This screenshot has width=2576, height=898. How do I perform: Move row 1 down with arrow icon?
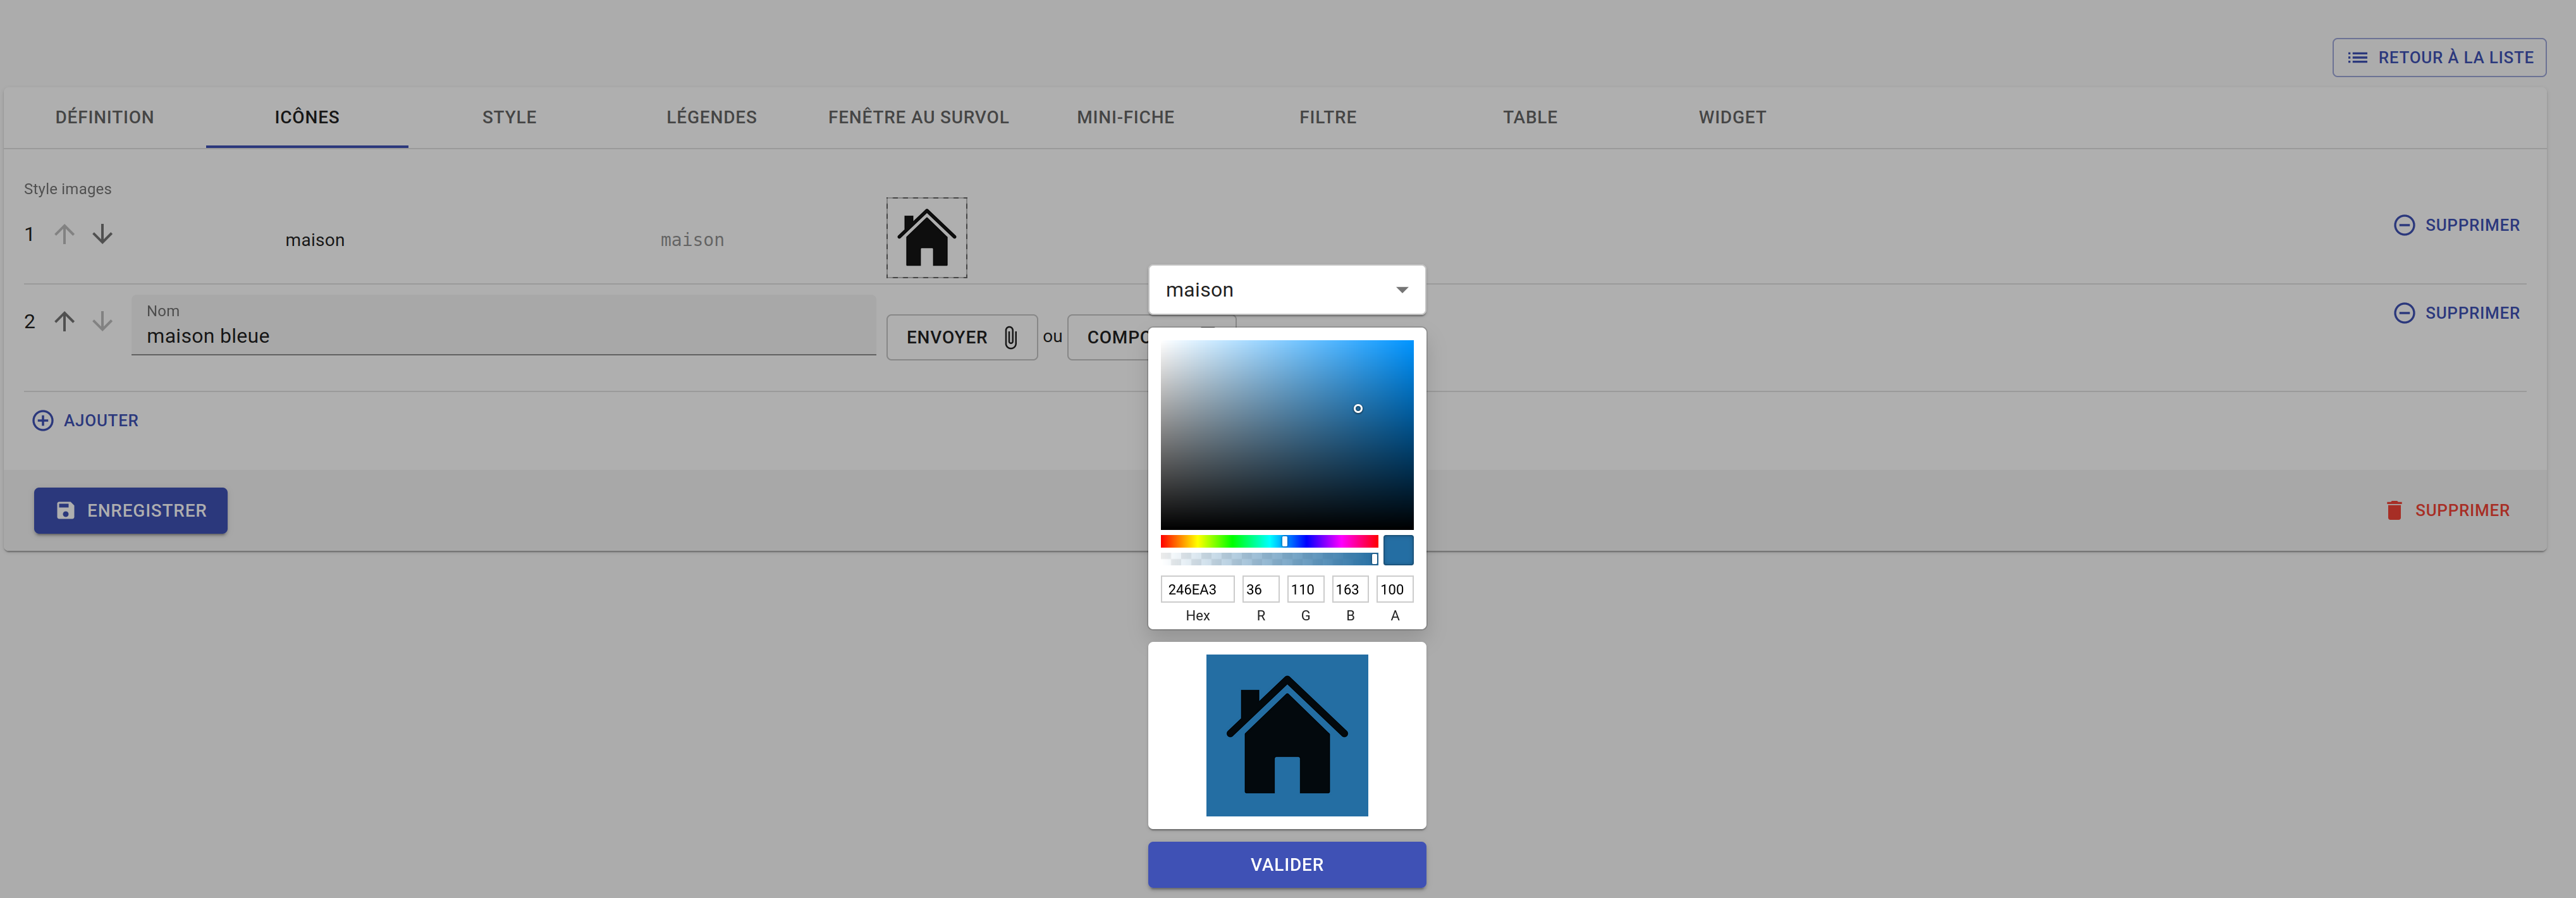[x=102, y=234]
